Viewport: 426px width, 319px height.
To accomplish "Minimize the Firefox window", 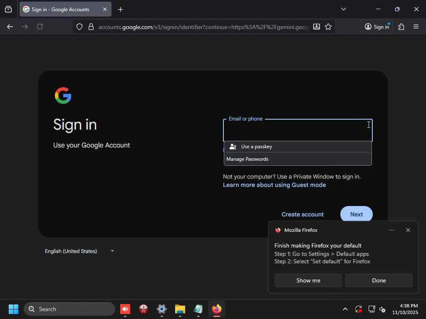I will (378, 9).
